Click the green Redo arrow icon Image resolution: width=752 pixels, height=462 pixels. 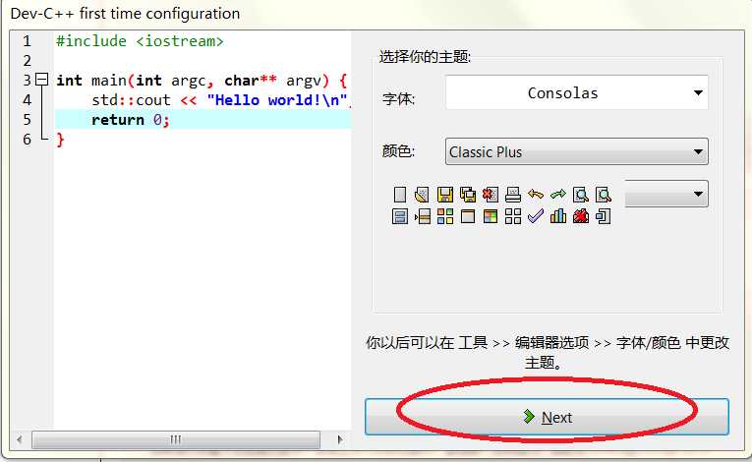pos(557,195)
